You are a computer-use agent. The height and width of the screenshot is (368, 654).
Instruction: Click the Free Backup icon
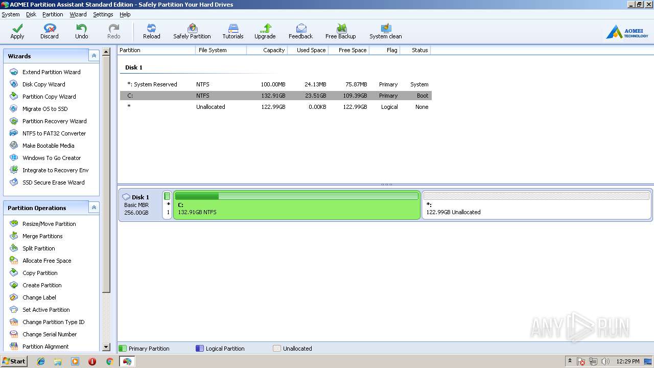tap(341, 28)
